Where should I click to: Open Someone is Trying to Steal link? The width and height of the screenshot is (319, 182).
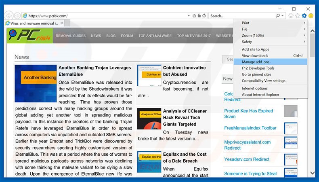(x=250, y=174)
